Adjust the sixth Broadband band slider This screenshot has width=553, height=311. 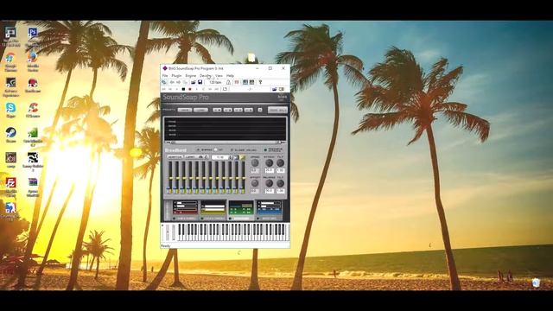204,176
